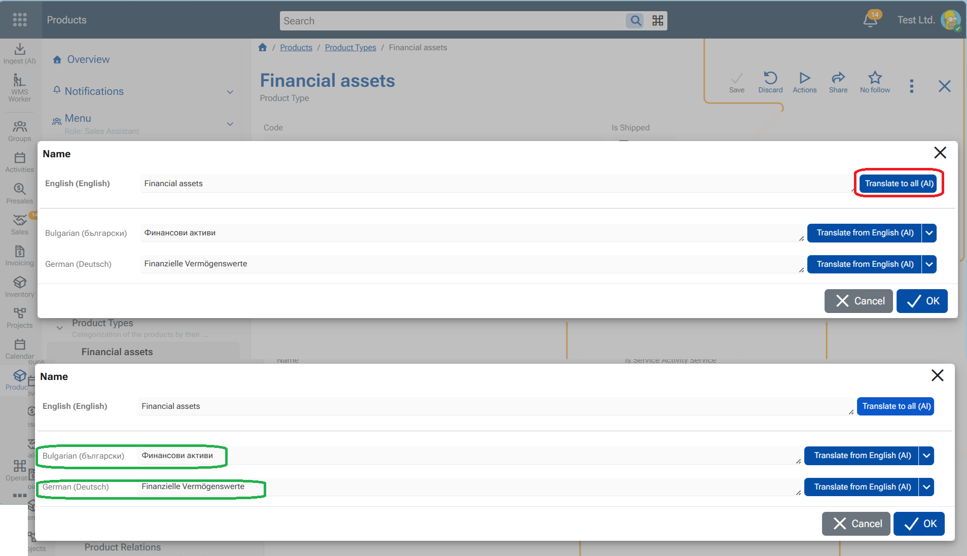Select Overview in the navigation panel
The height and width of the screenshot is (556, 967).
tap(88, 59)
